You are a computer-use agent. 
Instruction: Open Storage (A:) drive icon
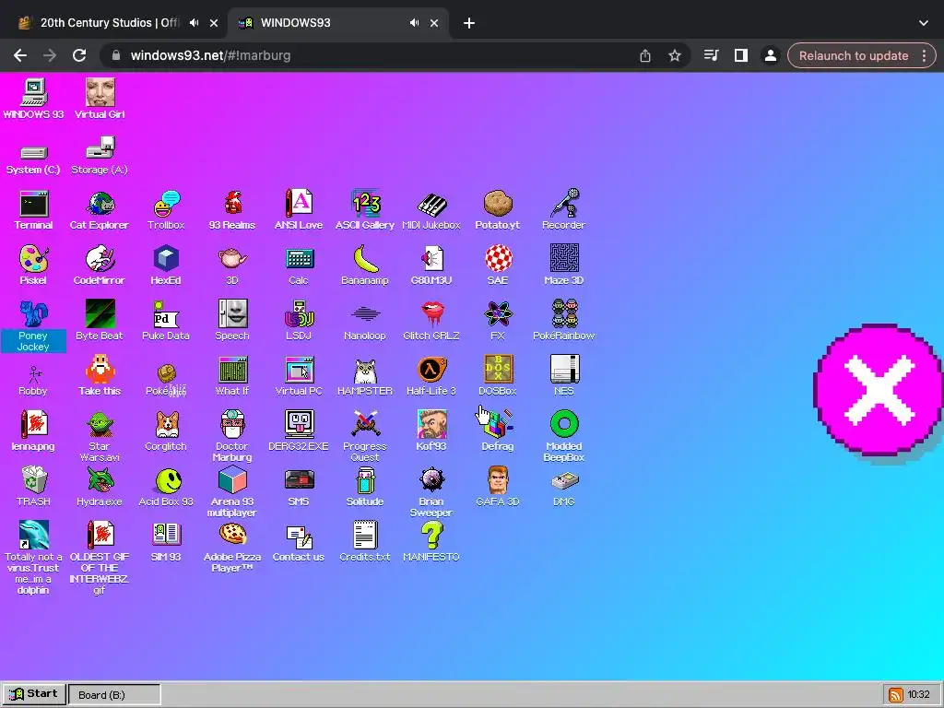coord(100,156)
